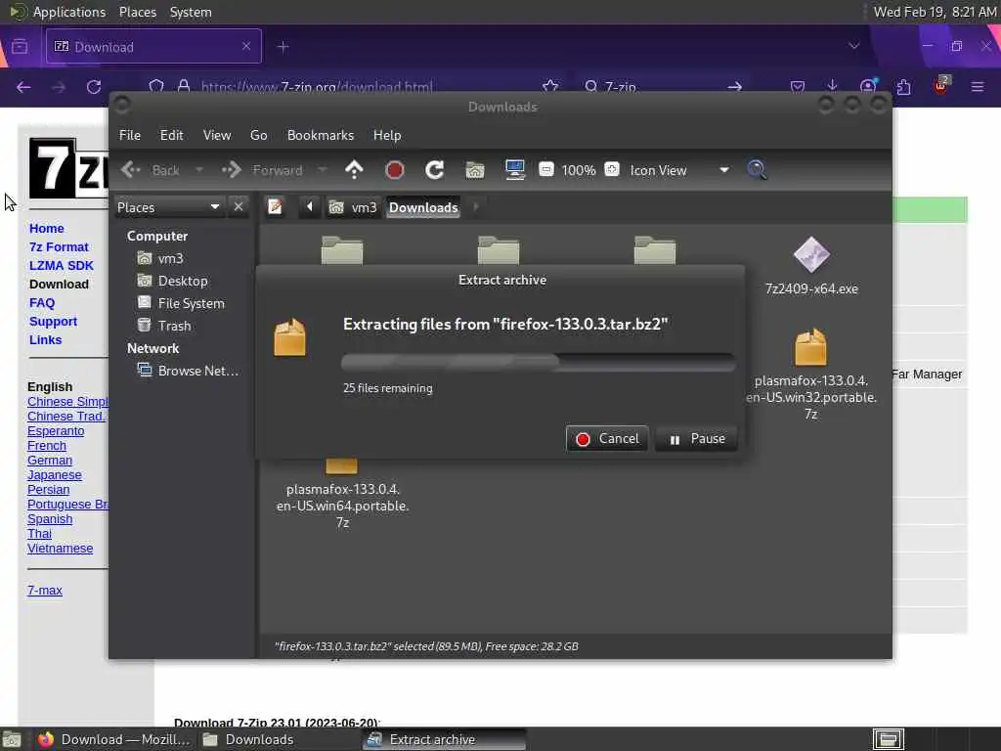This screenshot has height=751, width=1001.
Task: Open Firefox hamburger menu
Action: pyautogui.click(x=977, y=86)
